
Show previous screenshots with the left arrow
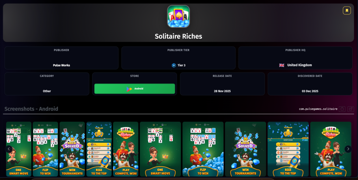[x=9, y=149]
